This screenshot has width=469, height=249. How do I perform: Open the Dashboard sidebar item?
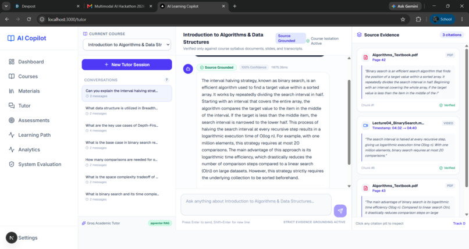click(26, 62)
